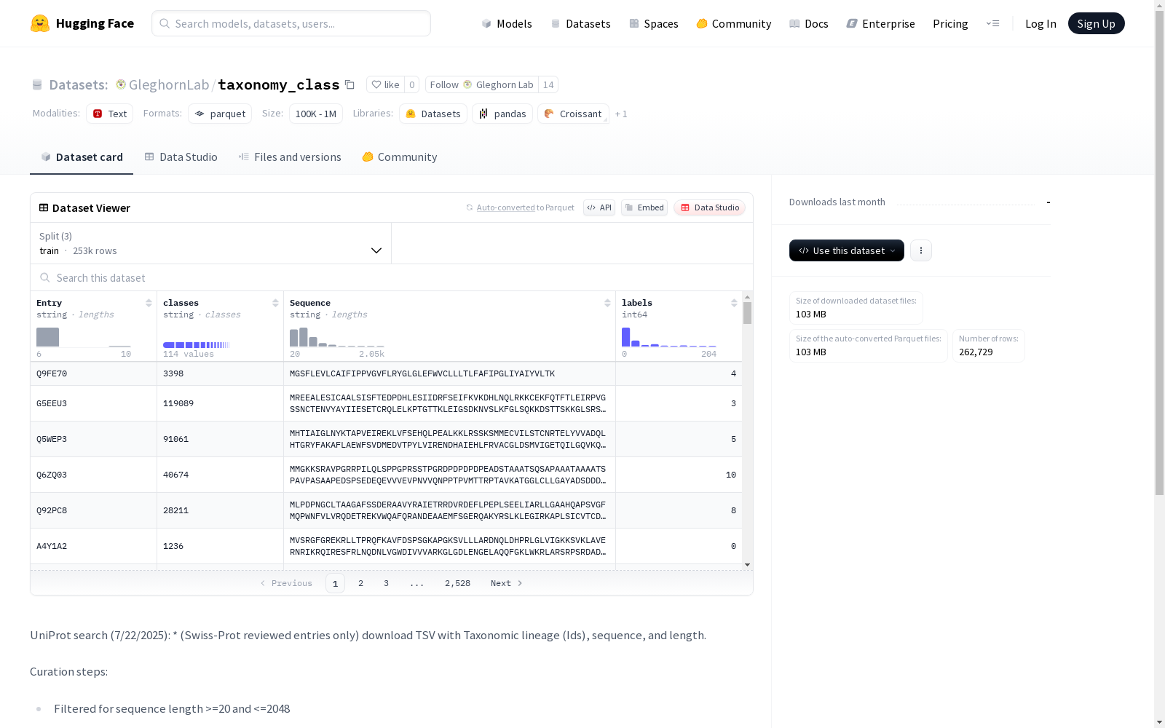This screenshot has width=1165, height=728.
Task: Focus the main search models field
Action: [x=291, y=23]
